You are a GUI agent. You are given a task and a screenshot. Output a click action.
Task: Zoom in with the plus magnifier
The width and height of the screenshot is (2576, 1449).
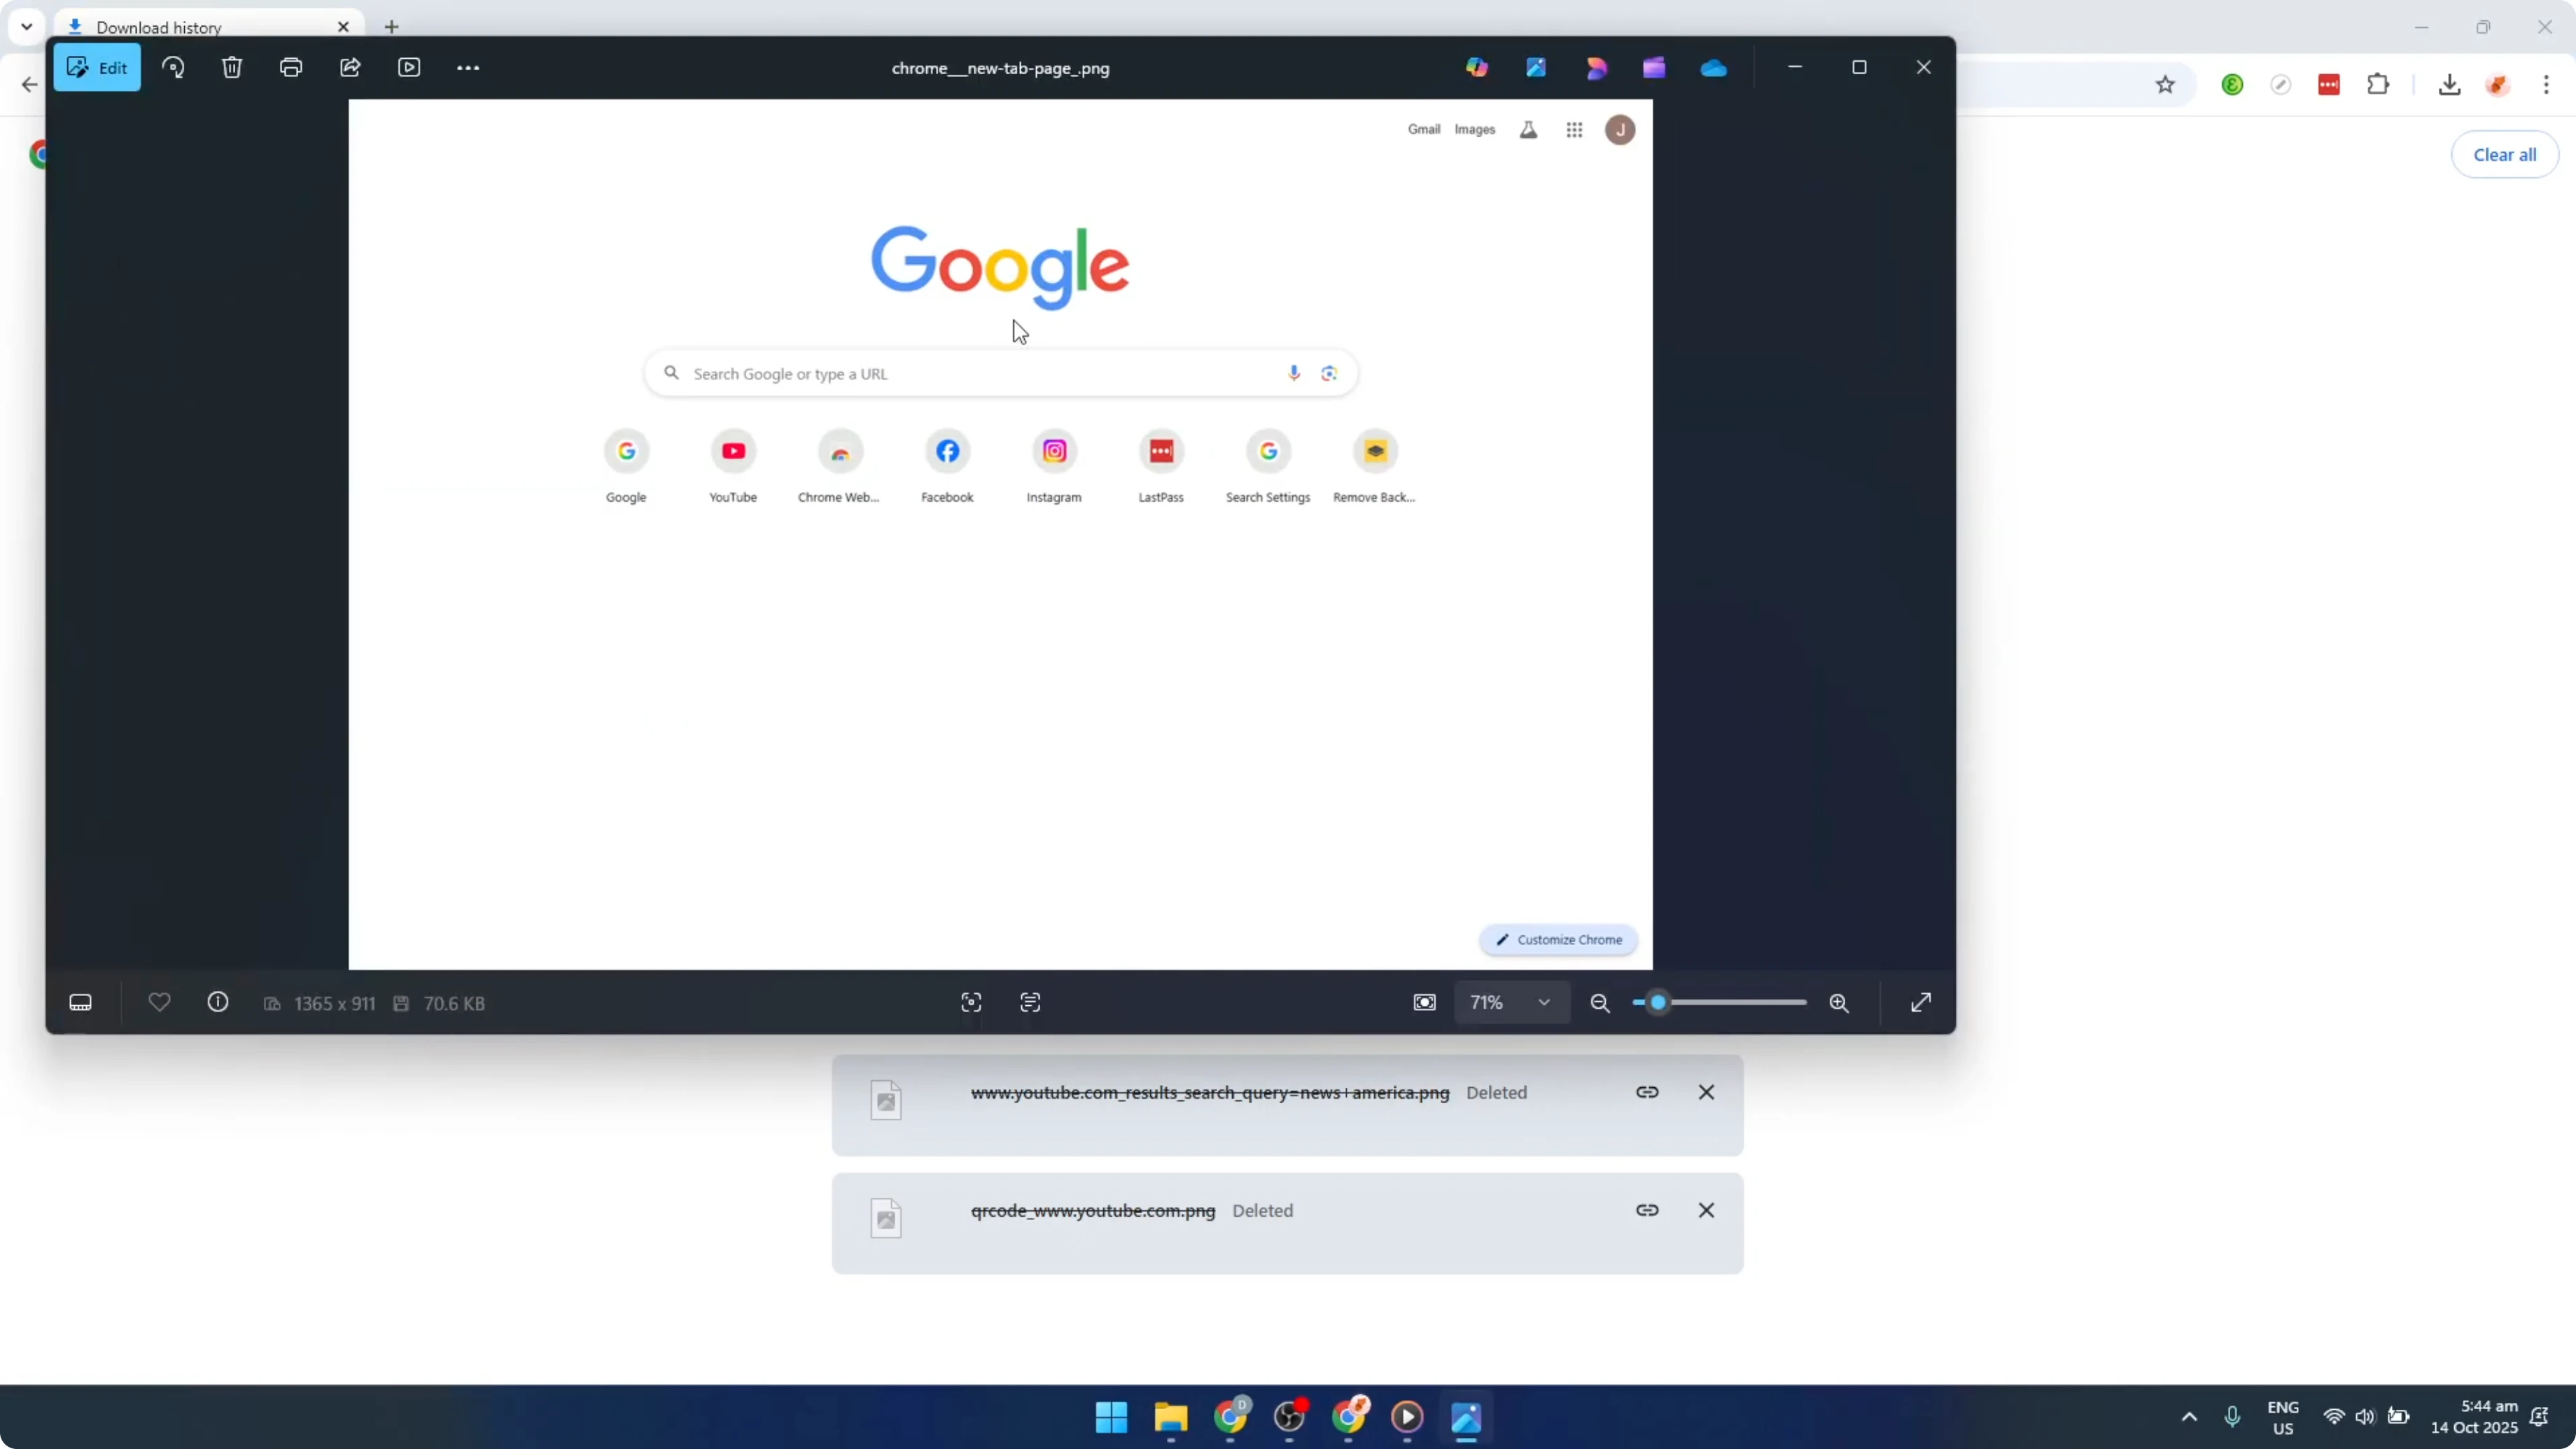(1839, 1003)
